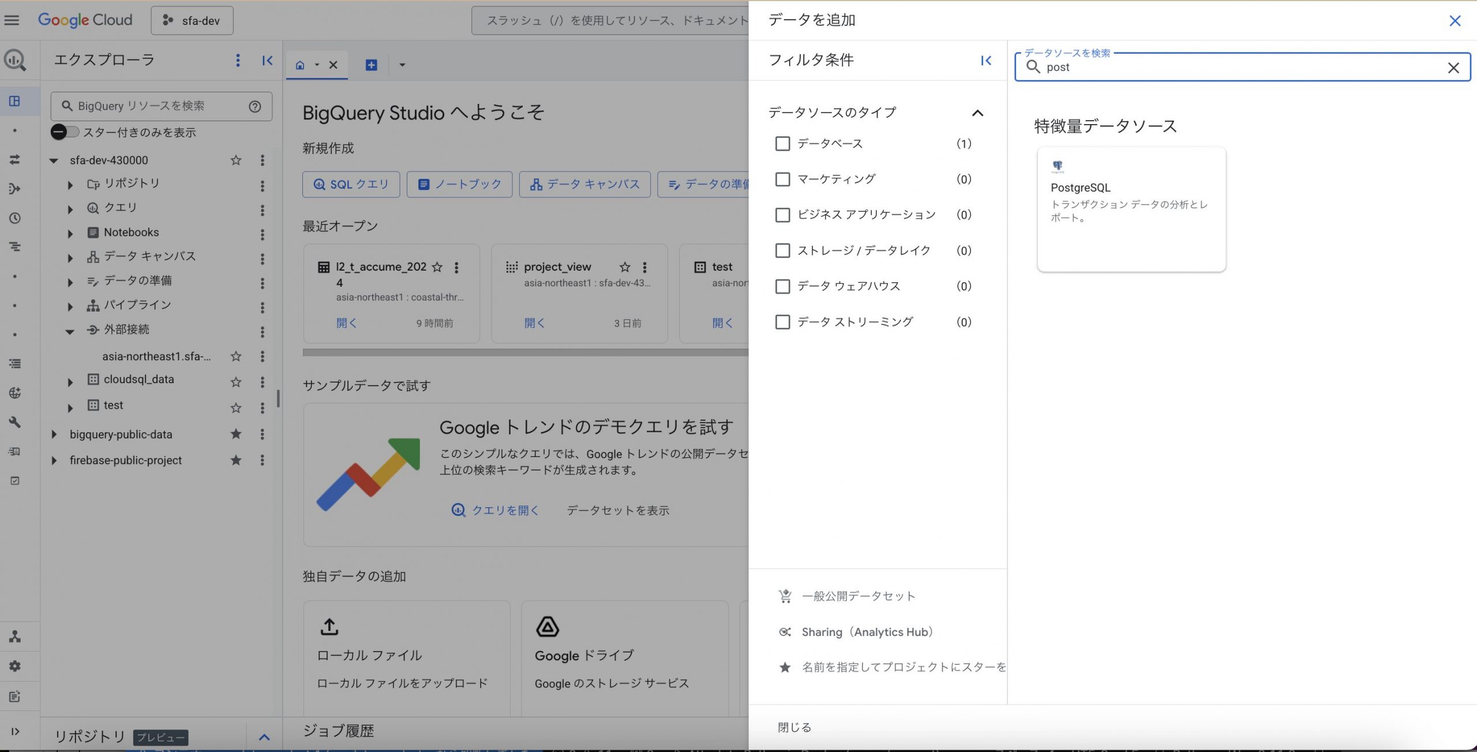Open the sfa-dev project selector
1477x752 pixels.
point(192,21)
